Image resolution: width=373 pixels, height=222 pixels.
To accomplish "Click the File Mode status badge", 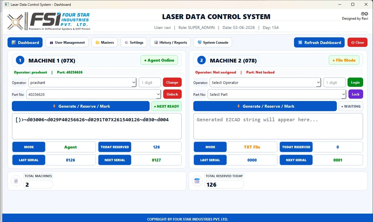I will [344, 60].
